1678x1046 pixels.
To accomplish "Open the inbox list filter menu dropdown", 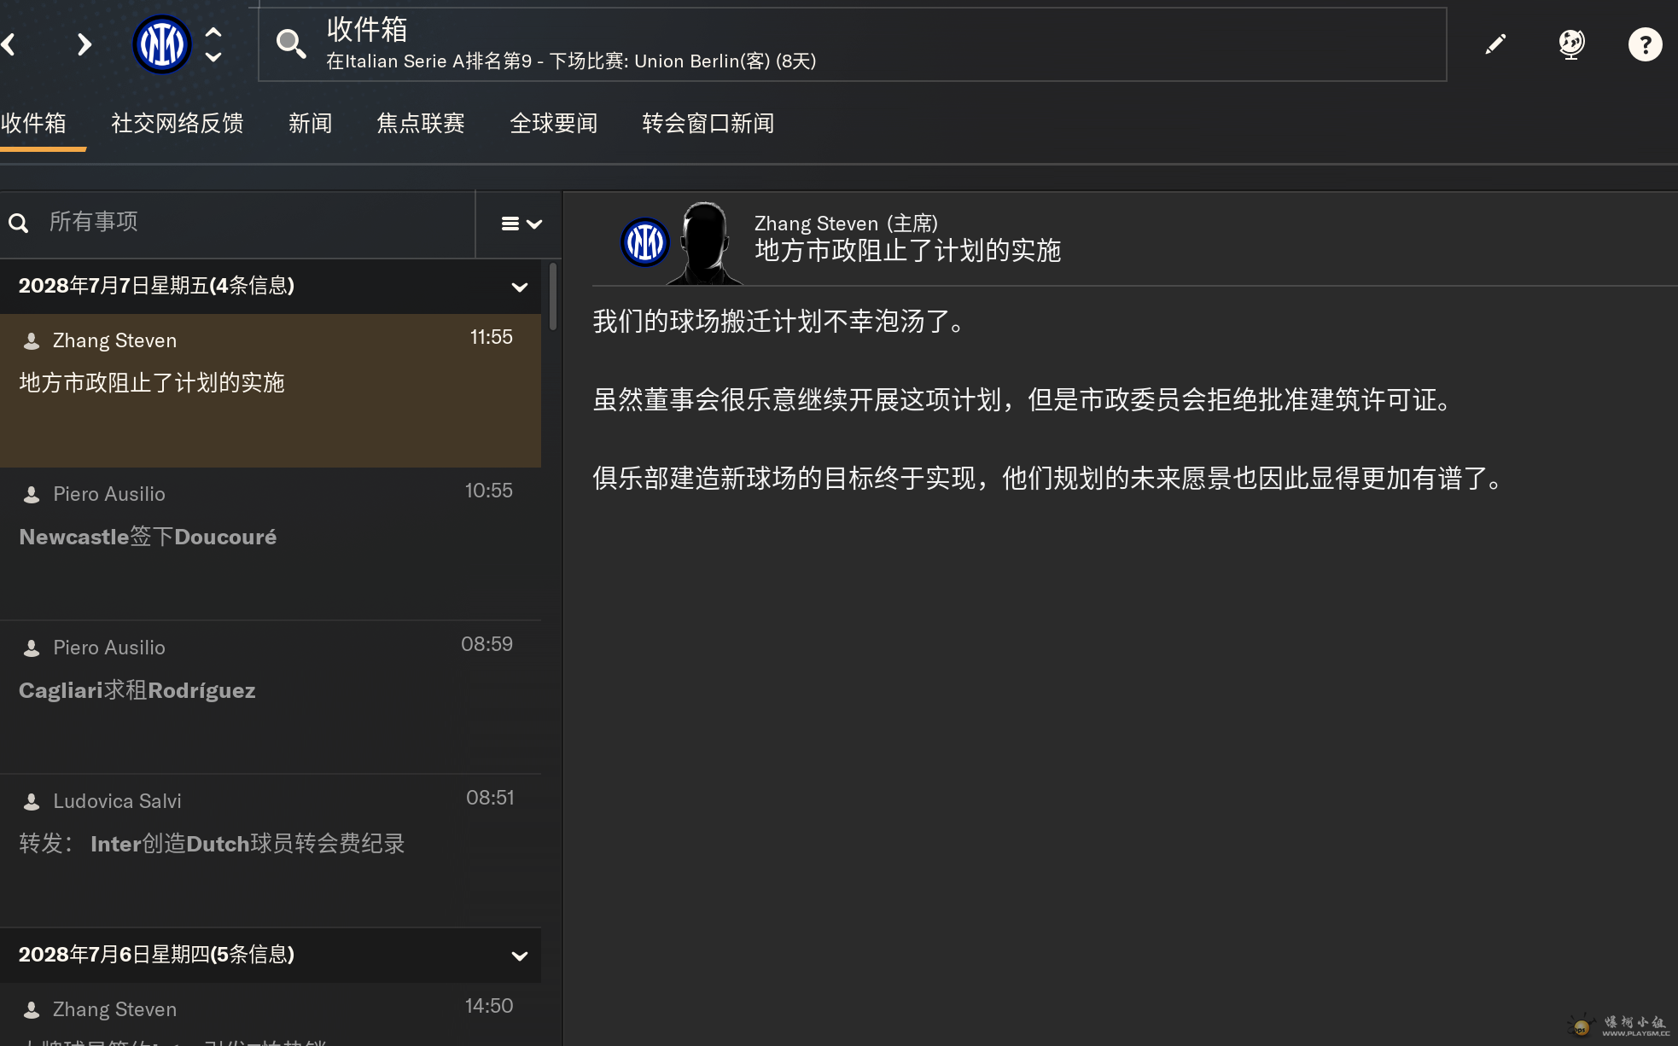I will tap(521, 224).
